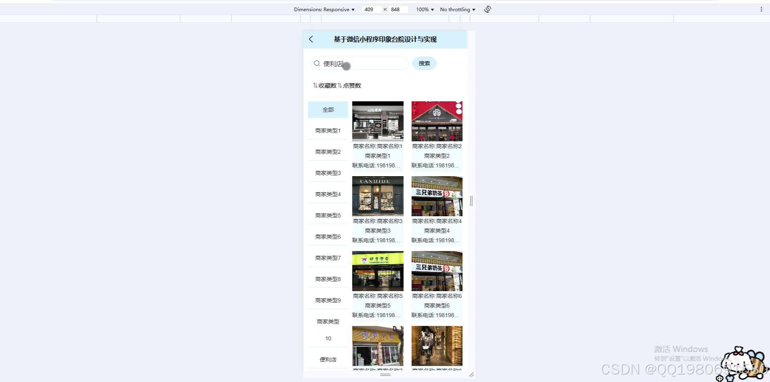Click the 搜索 search button
Image resolution: width=770 pixels, height=382 pixels.
coord(424,63)
